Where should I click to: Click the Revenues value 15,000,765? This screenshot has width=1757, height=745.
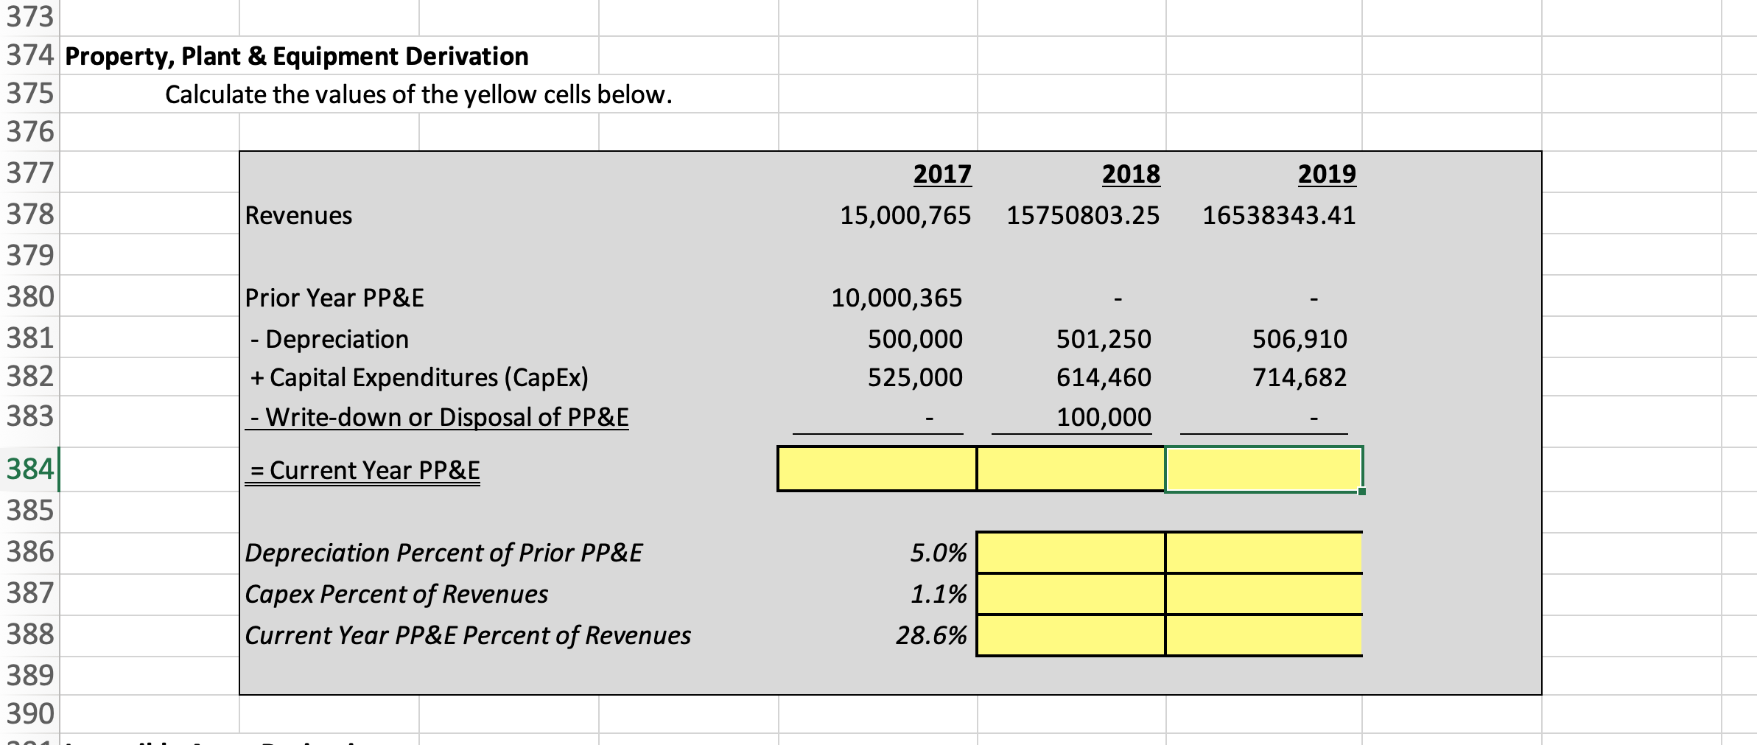pyautogui.click(x=906, y=214)
